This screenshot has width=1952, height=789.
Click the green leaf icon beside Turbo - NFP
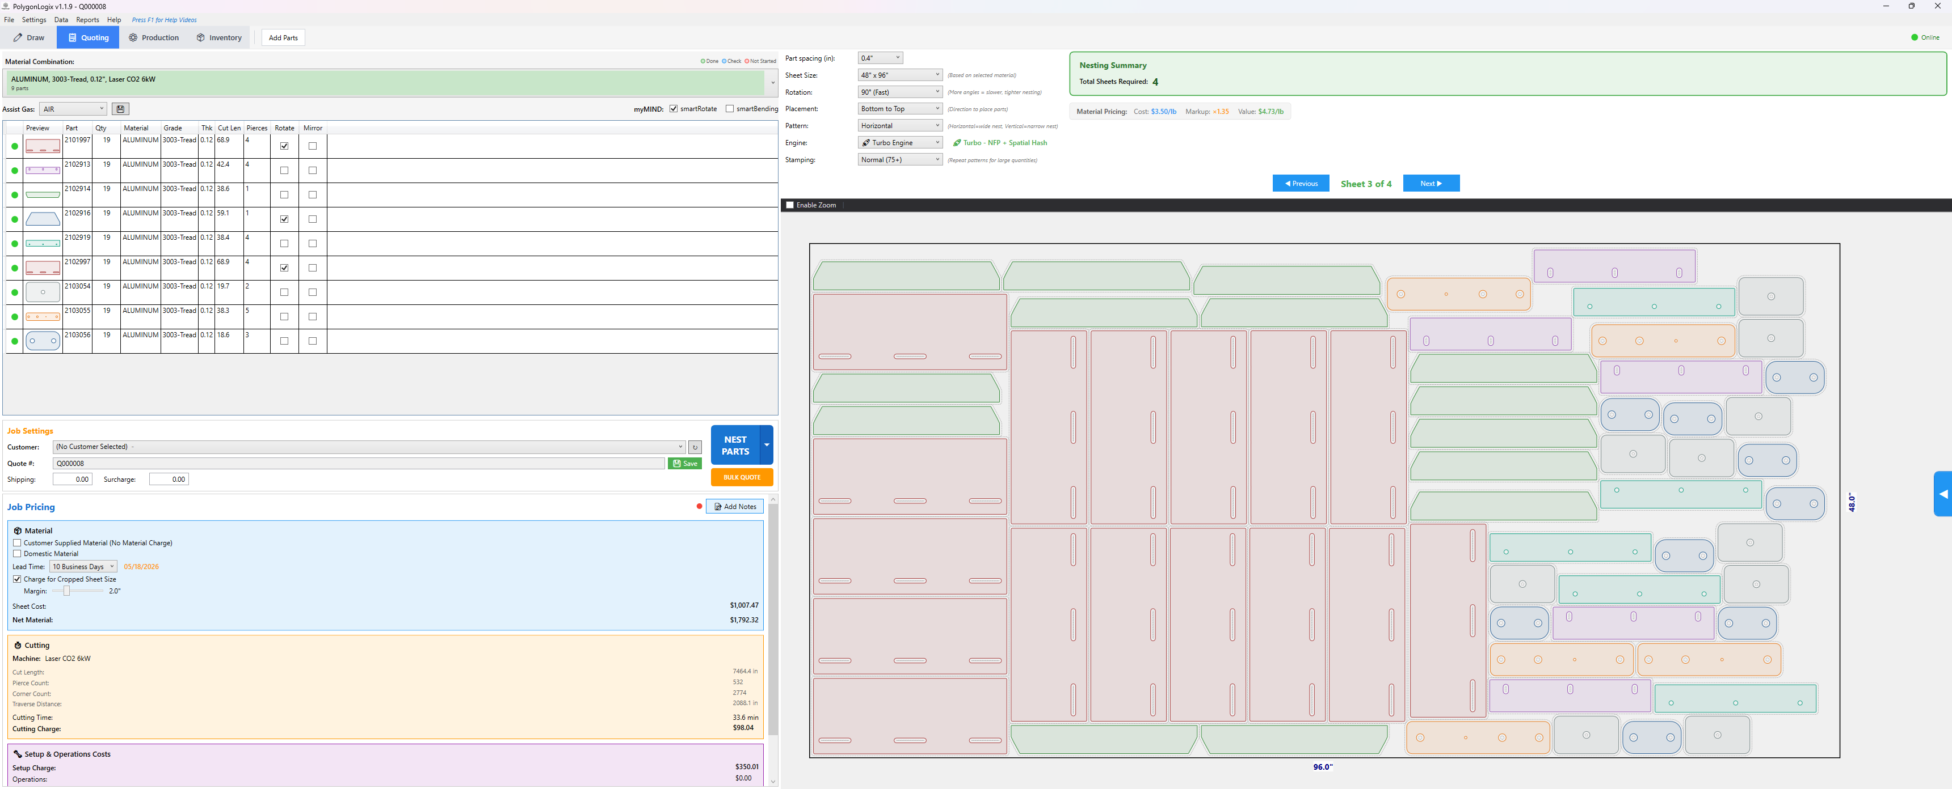(x=957, y=143)
